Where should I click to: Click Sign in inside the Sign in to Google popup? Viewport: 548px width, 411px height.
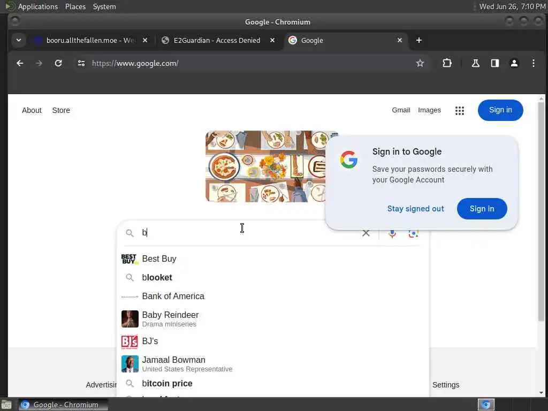(x=482, y=209)
